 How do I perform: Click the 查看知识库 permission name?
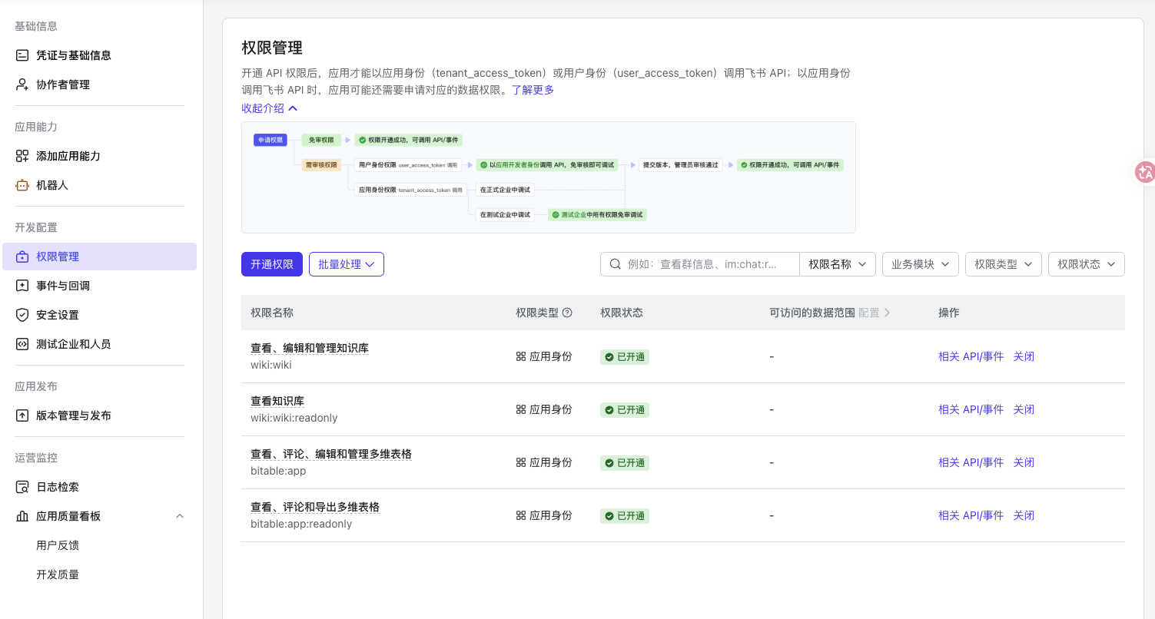277,401
